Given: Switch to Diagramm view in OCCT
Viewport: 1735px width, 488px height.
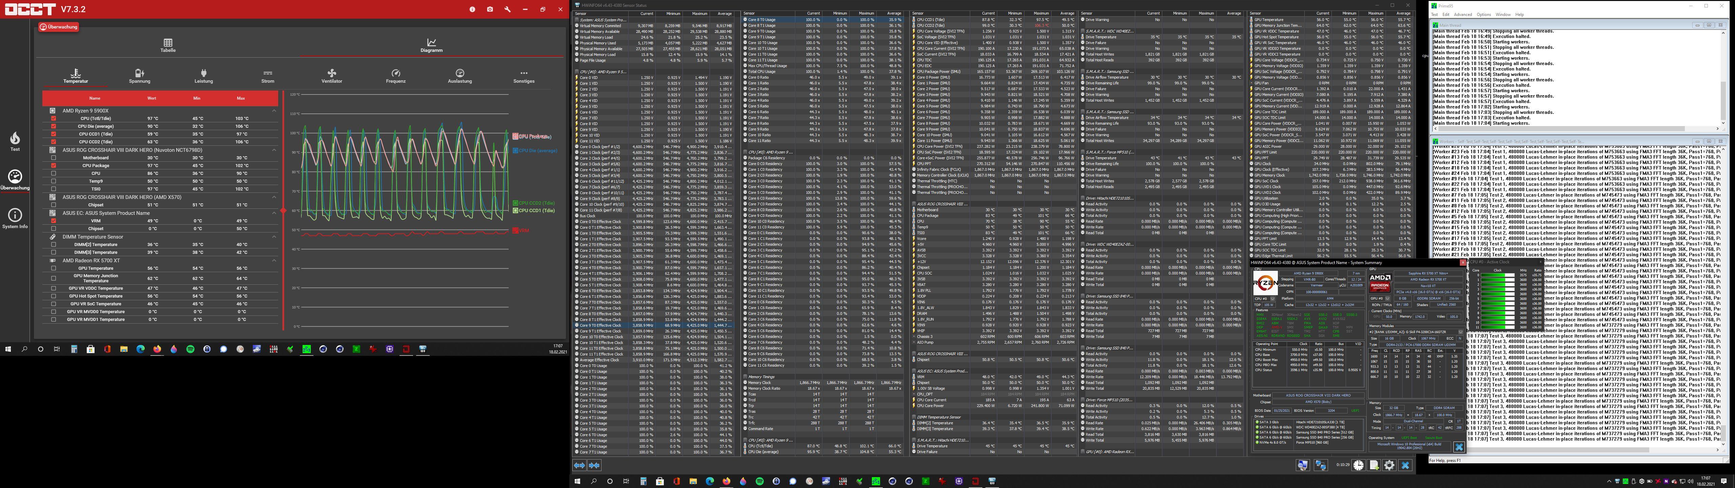Looking at the screenshot, I should tap(431, 45).
